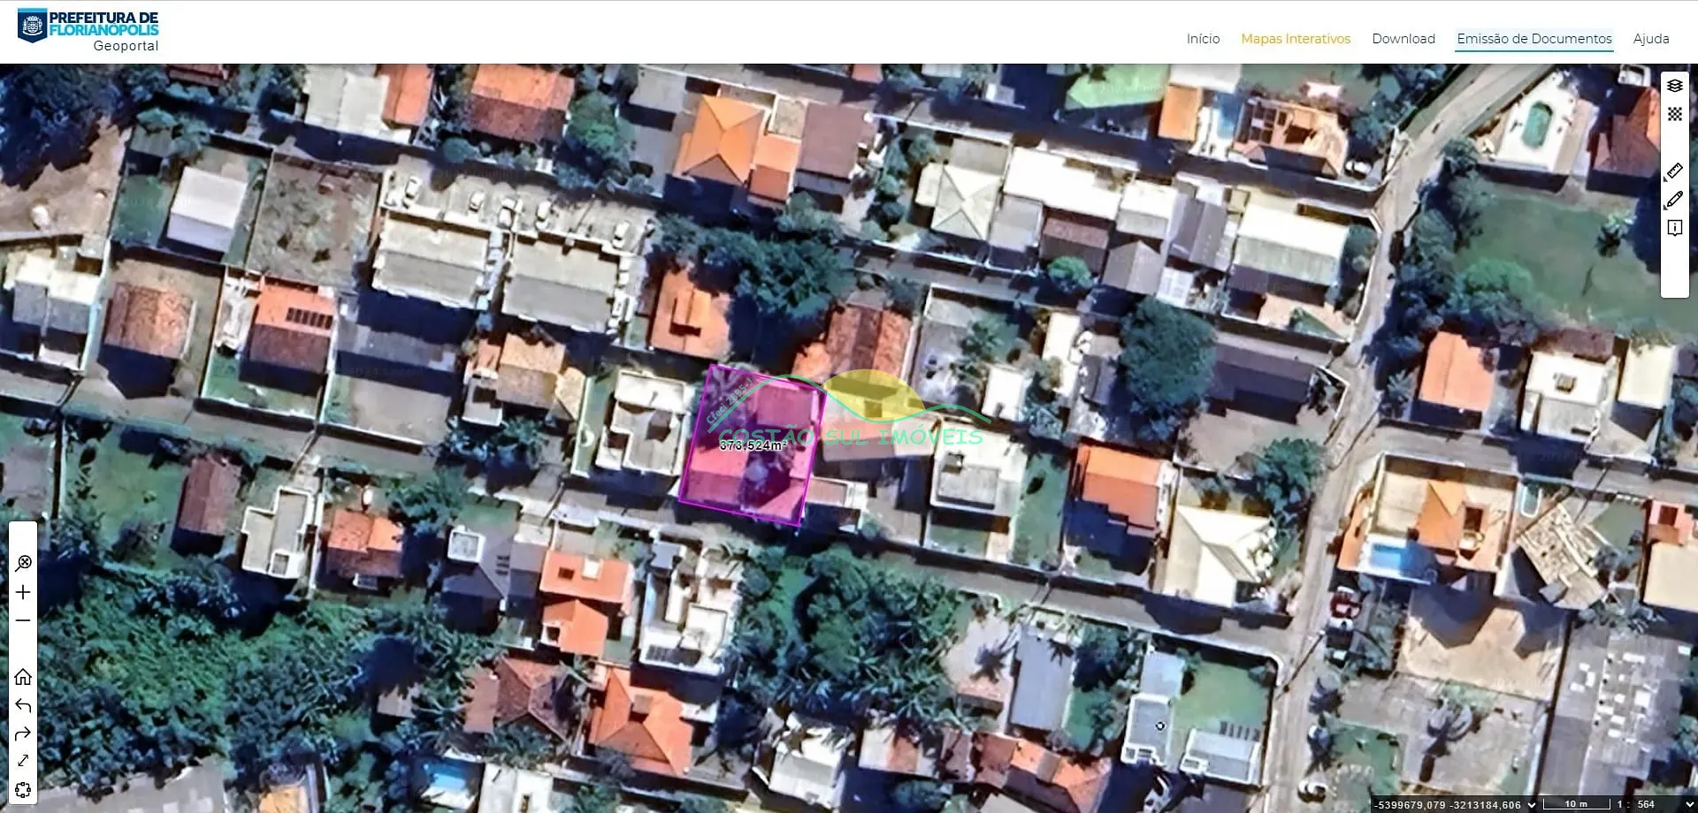This screenshot has width=1698, height=813.
Task: Go forward to next map view
Action: pos(23,733)
